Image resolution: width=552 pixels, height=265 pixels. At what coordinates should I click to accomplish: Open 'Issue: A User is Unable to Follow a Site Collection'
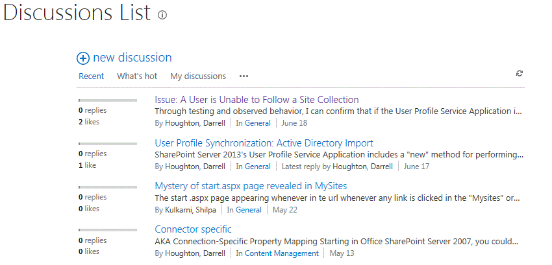pyautogui.click(x=257, y=100)
